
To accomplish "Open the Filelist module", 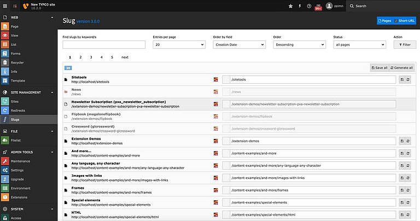I will 5,140.
